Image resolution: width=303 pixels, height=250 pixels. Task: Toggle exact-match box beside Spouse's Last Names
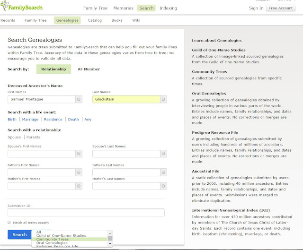[x=163, y=154]
